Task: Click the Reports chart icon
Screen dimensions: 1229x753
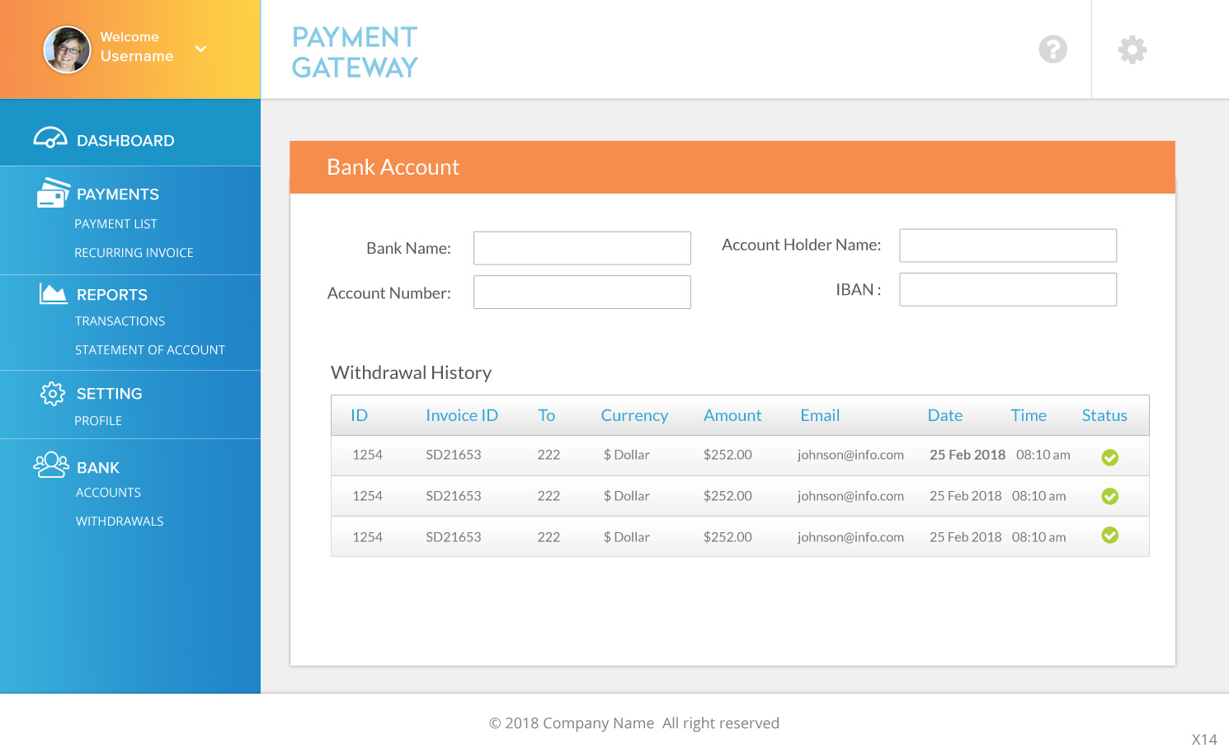Action: coord(53,293)
